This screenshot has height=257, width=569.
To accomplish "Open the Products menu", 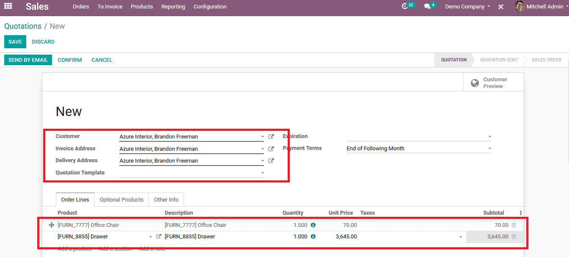I will tap(142, 6).
